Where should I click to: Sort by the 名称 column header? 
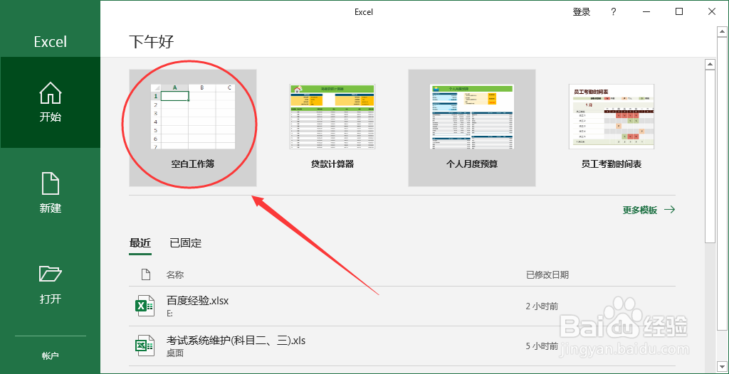tap(175, 275)
